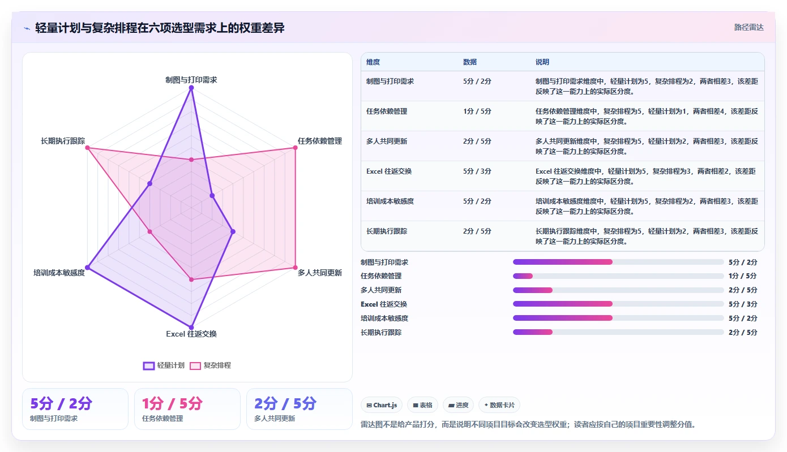Click the pink 复杂排程 point on Excel 往返交换 axis
Screen dimensions: 787x452
click(191, 279)
